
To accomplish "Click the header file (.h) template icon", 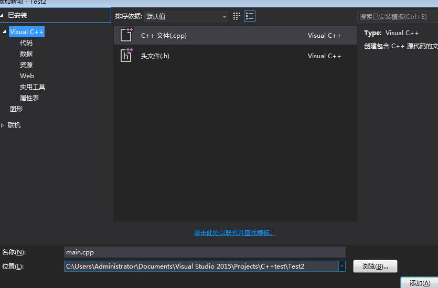I will 126,55.
